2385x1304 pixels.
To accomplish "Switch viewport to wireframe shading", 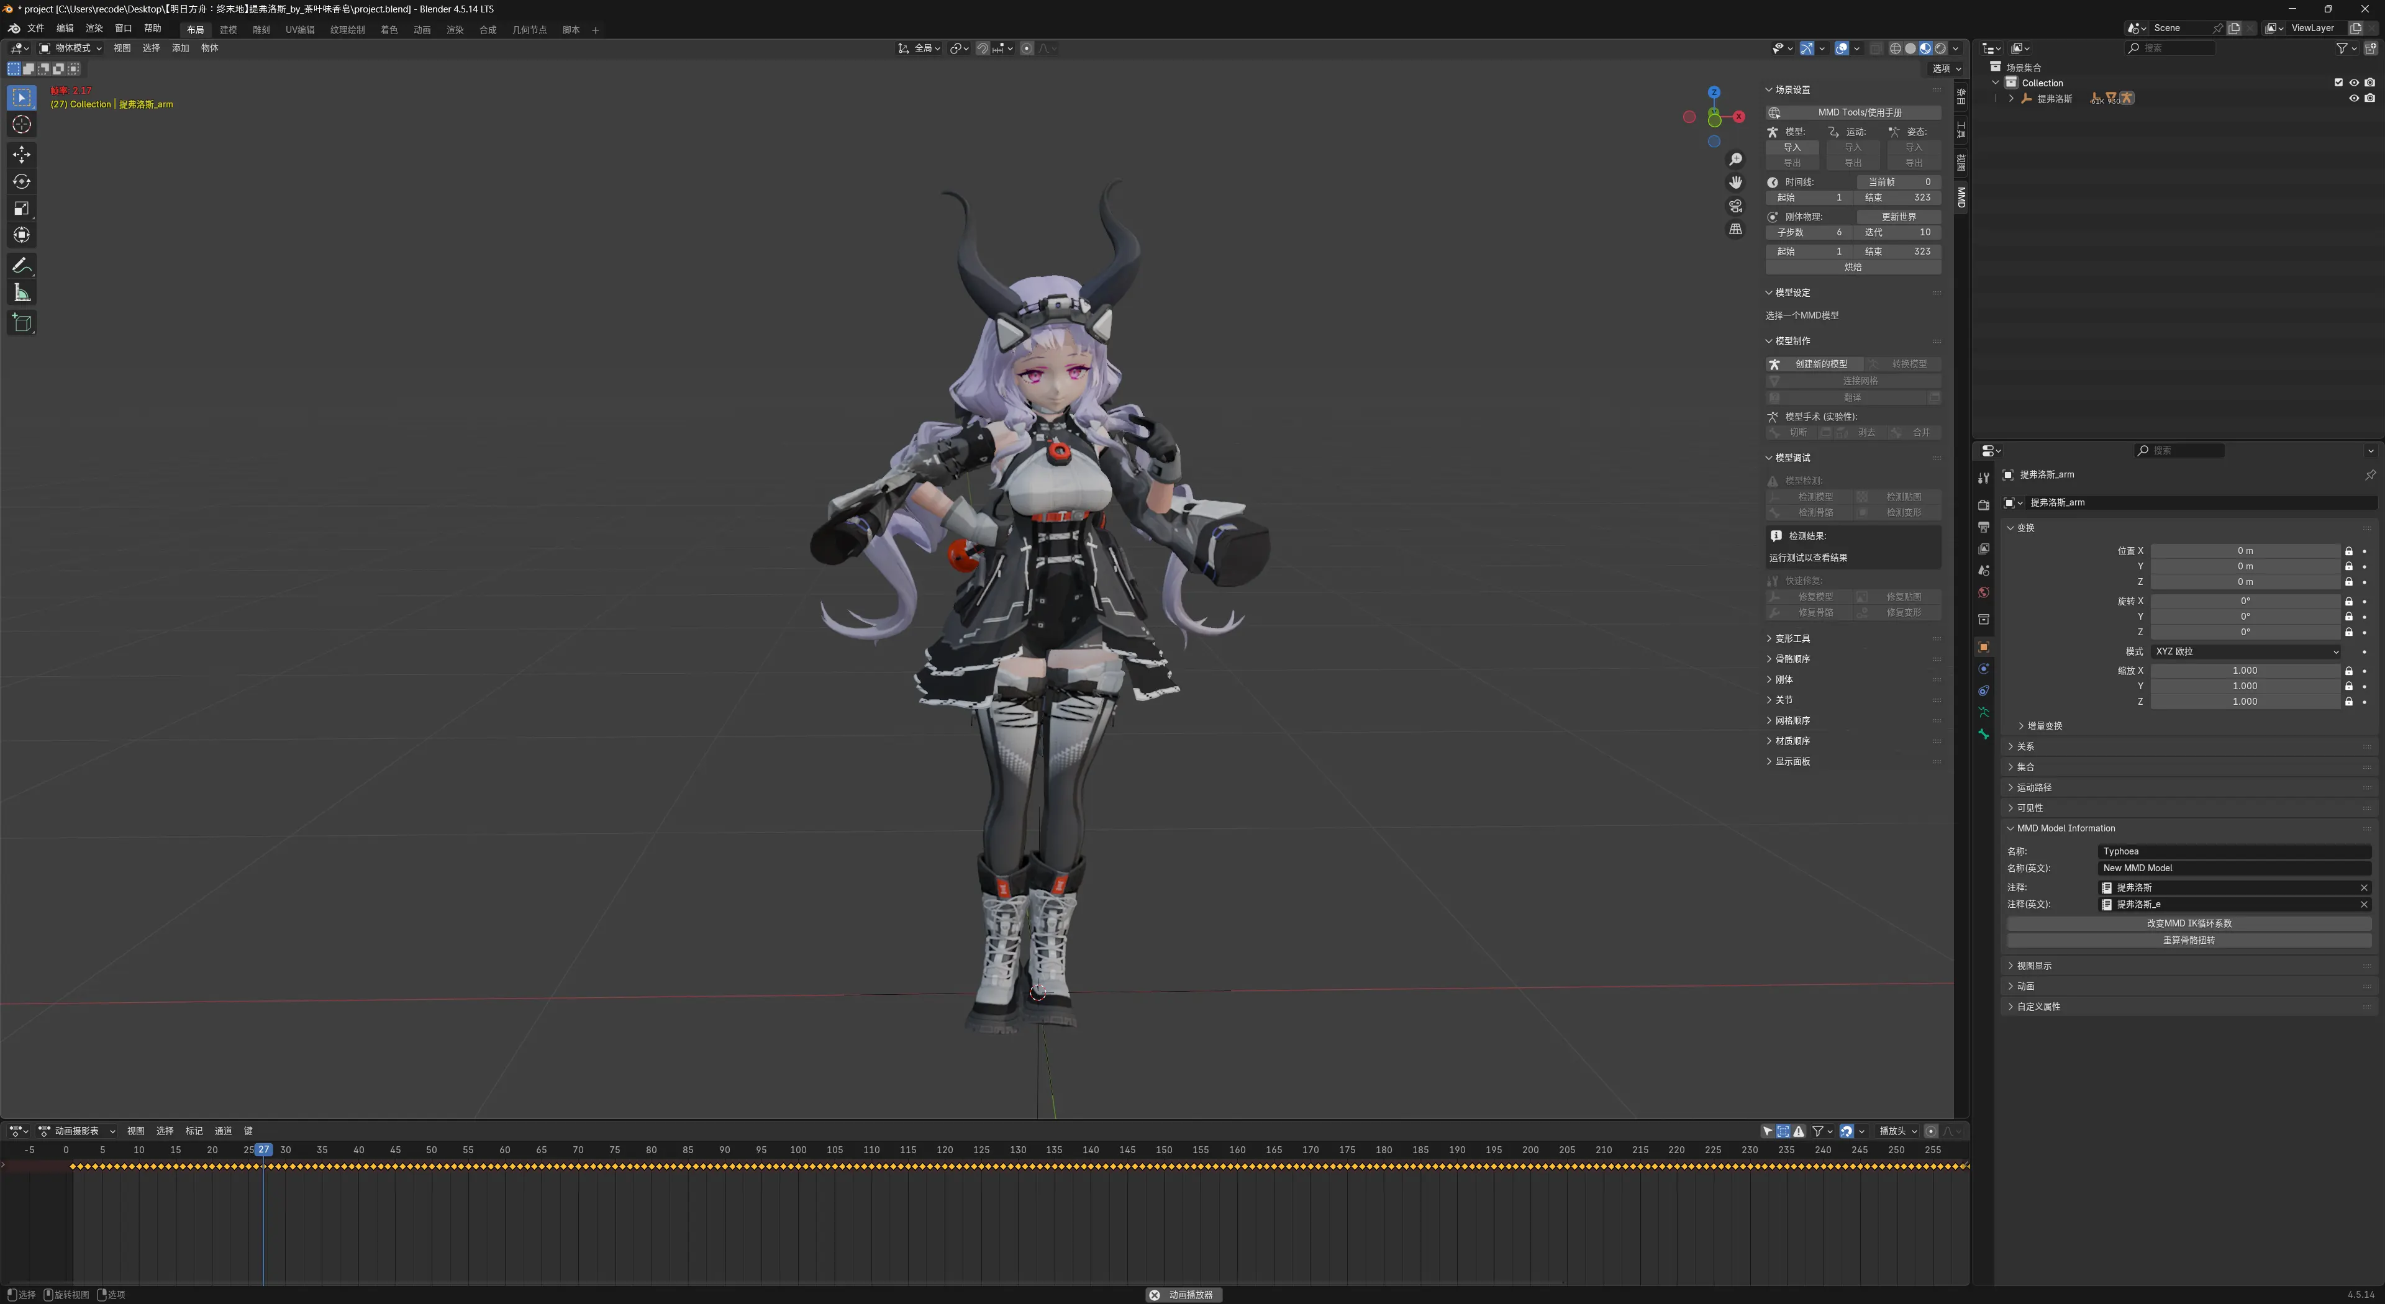I will [1895, 48].
